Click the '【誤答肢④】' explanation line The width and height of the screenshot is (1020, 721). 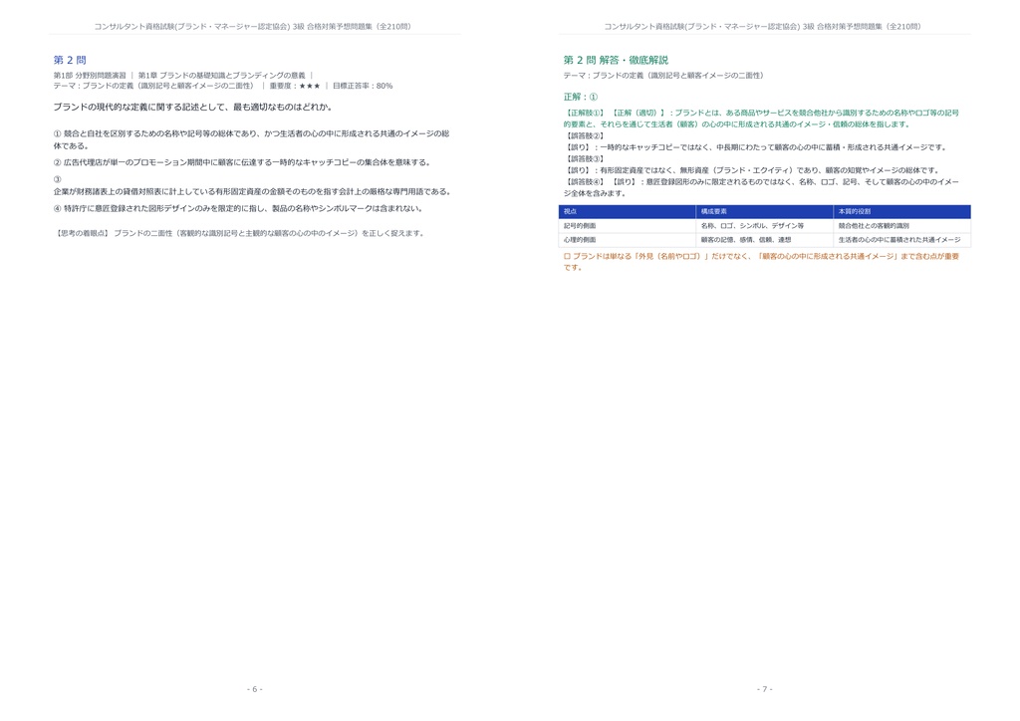coord(761,188)
